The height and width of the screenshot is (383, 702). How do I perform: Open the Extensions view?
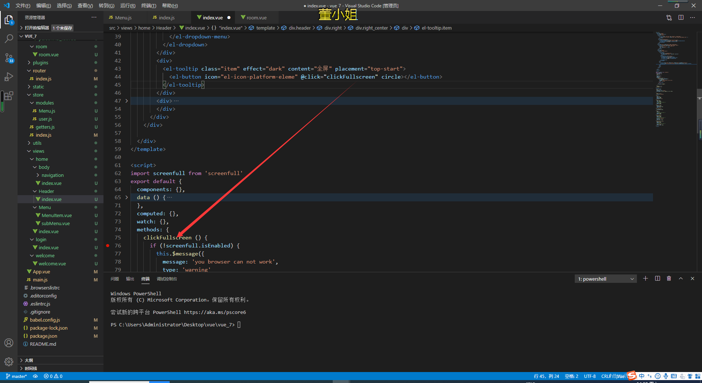9,96
